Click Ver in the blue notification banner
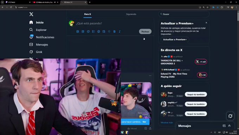239x135 pixels. point(144,122)
